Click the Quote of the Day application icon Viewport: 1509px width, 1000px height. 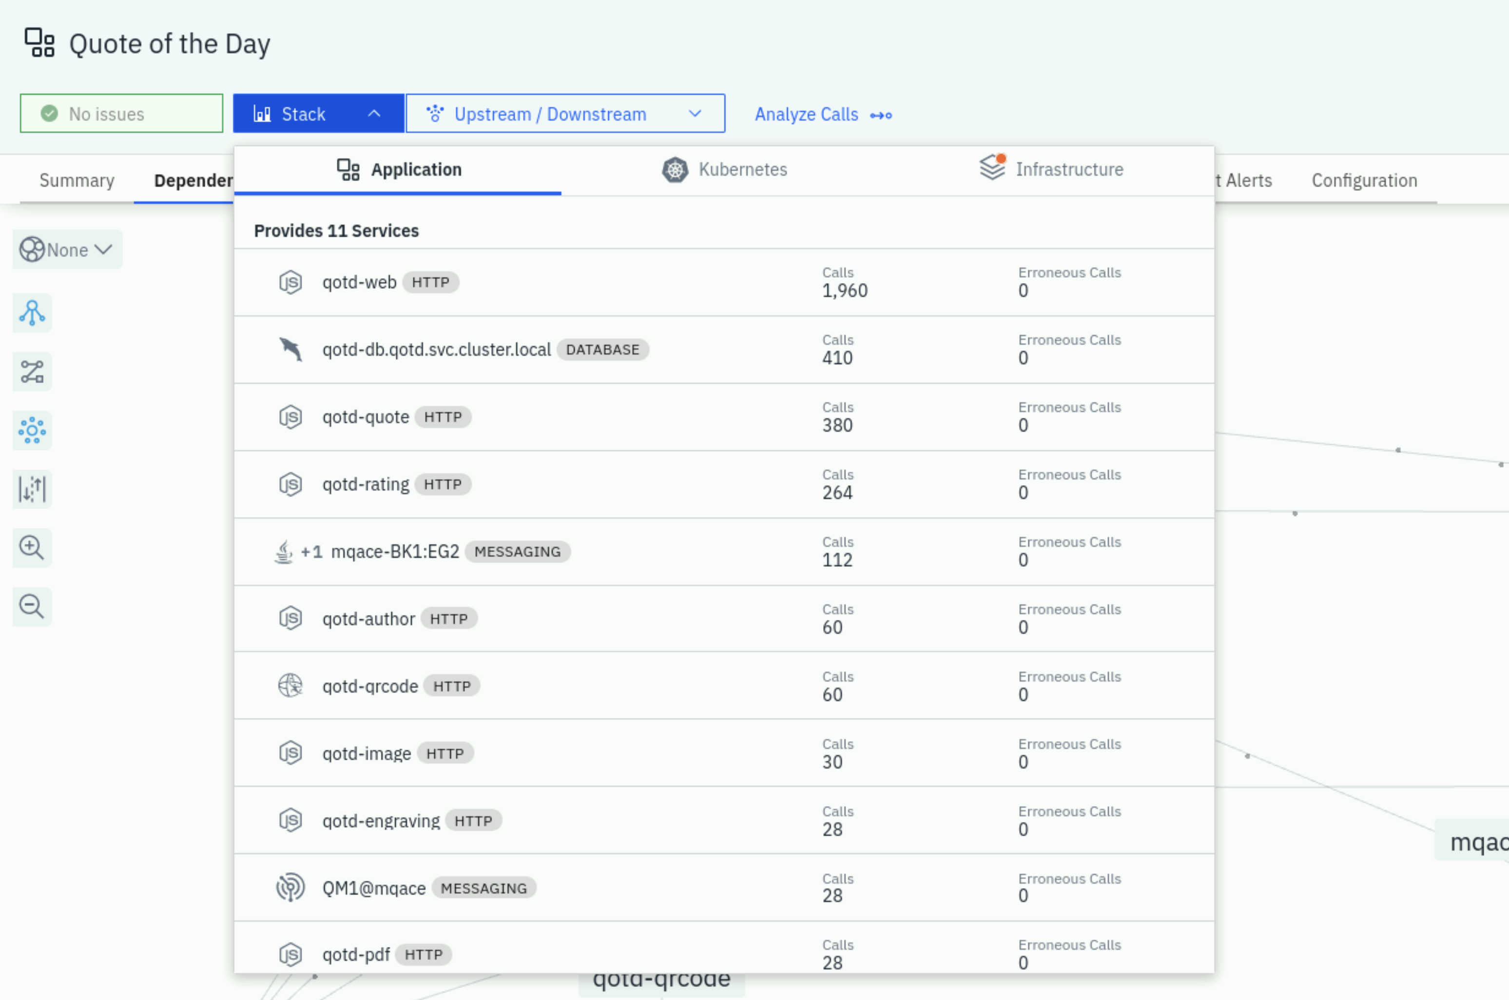(39, 43)
